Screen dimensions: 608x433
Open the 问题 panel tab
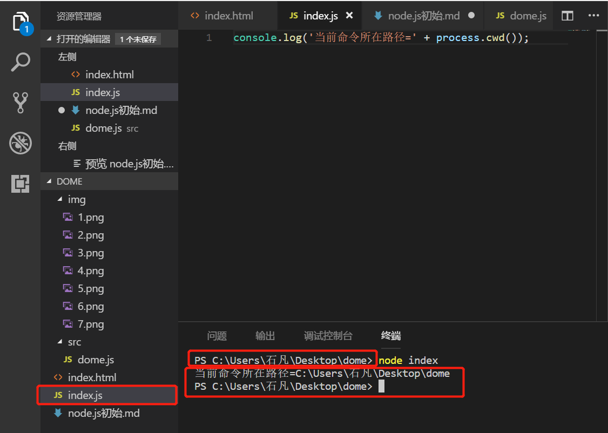[217, 336]
